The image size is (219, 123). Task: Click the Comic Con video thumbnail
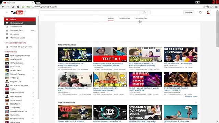click(x=181, y=79)
